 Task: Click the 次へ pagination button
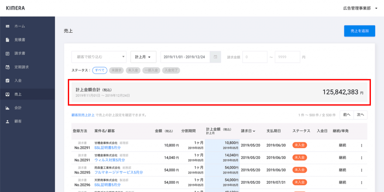[x=360, y=115]
